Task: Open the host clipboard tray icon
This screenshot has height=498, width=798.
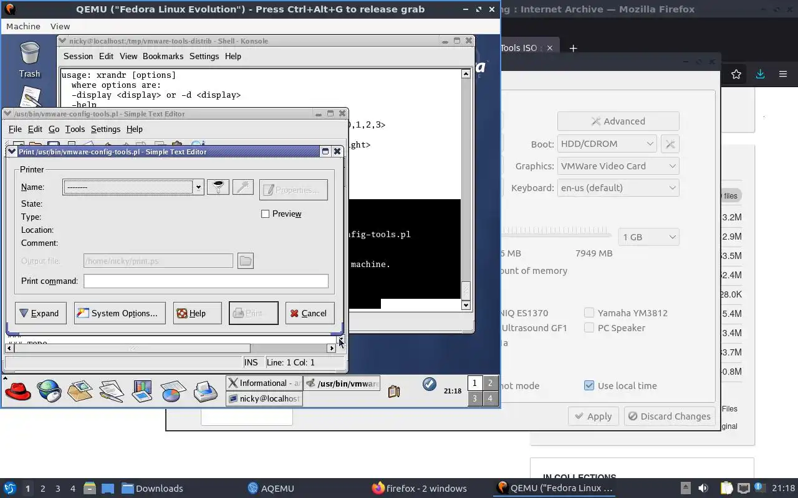Action: [727, 488]
